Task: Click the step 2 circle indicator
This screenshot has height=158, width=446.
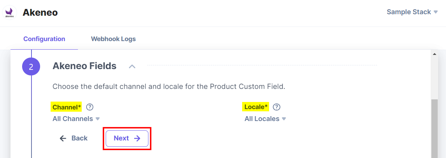Action: [31, 66]
